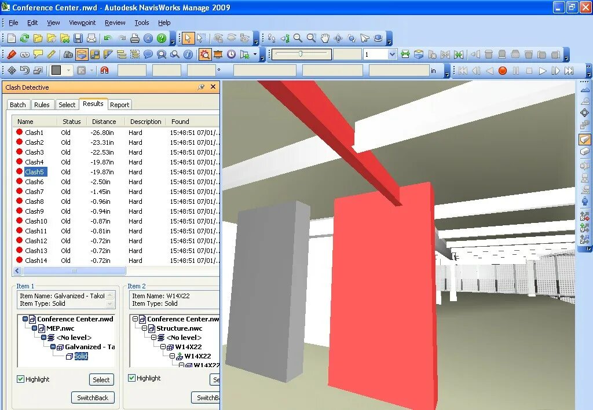
Task: Click the Undo arrow icon
Action: [x=108, y=38]
